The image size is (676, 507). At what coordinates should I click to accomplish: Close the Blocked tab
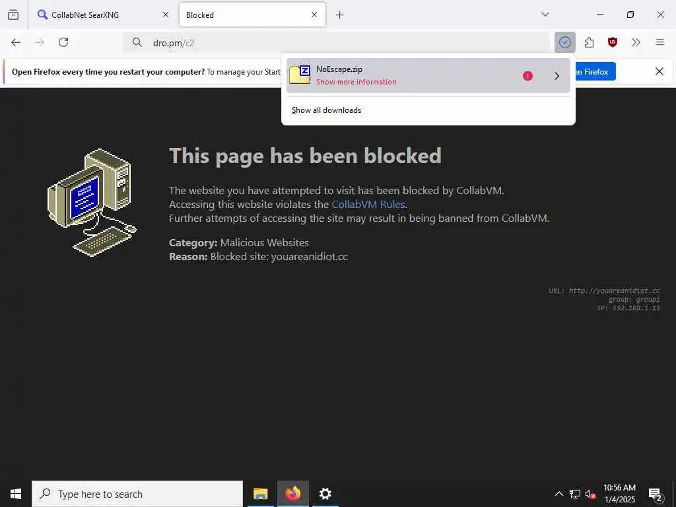tap(314, 15)
